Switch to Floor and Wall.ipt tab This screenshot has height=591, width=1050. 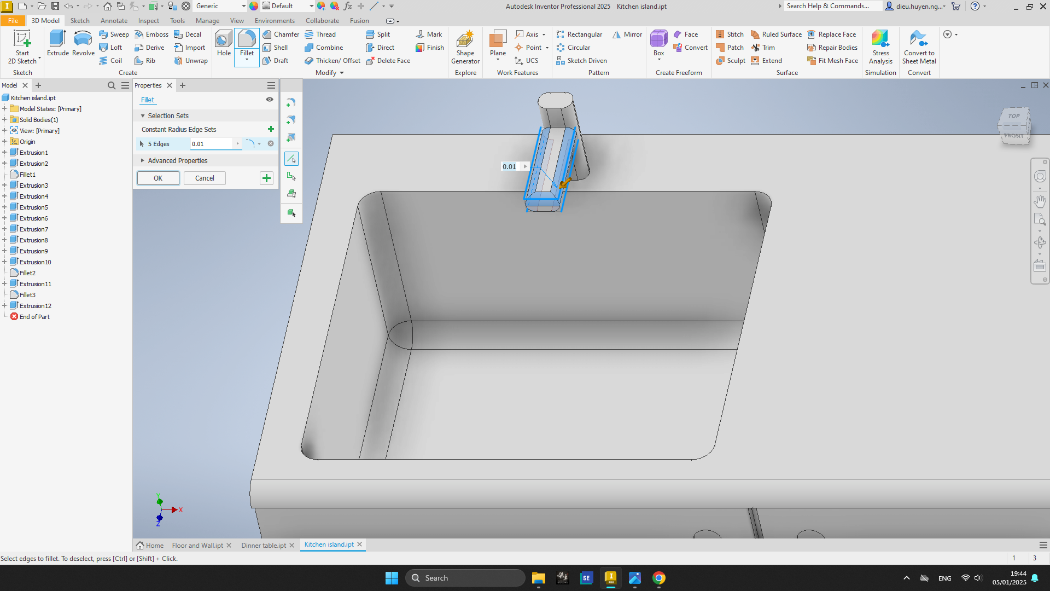click(197, 546)
